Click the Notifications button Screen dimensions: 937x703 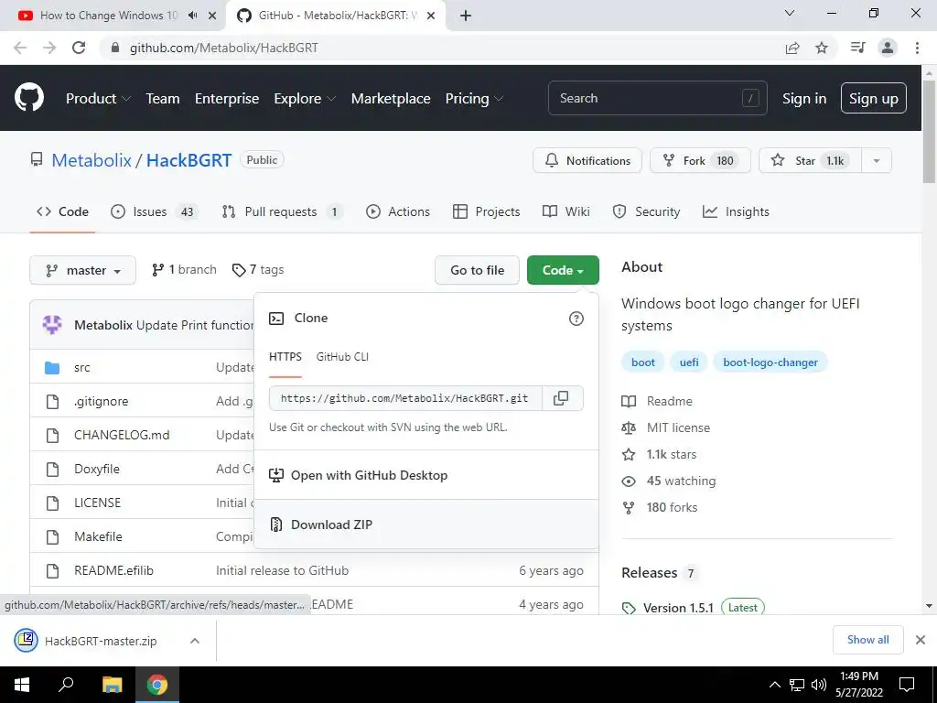tap(587, 161)
